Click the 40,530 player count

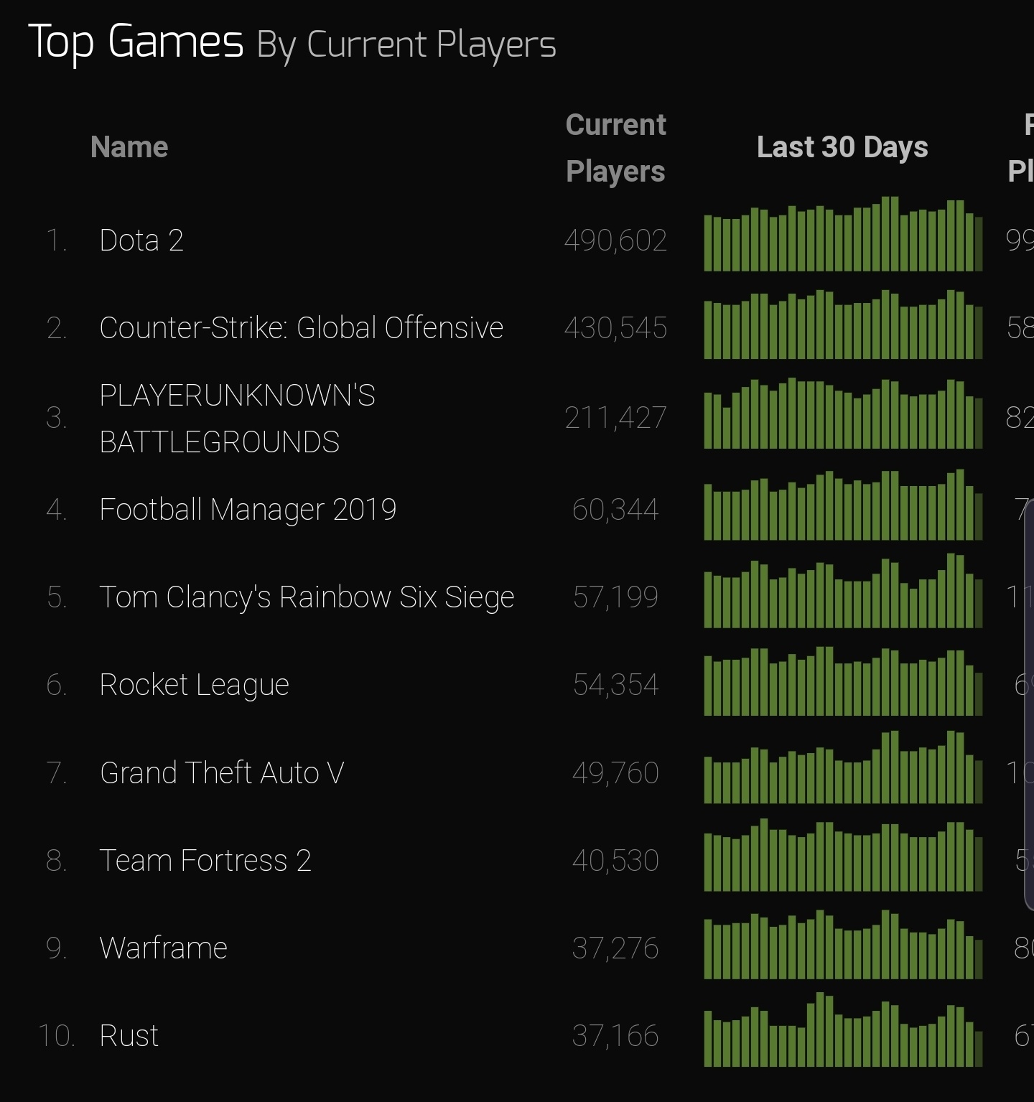tap(615, 861)
